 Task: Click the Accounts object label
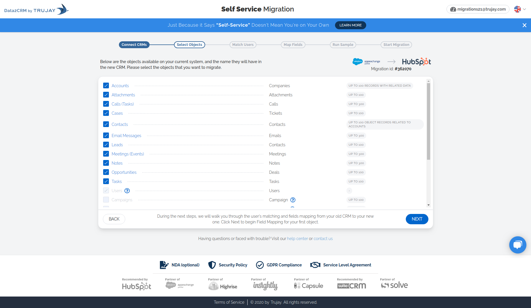pos(120,86)
